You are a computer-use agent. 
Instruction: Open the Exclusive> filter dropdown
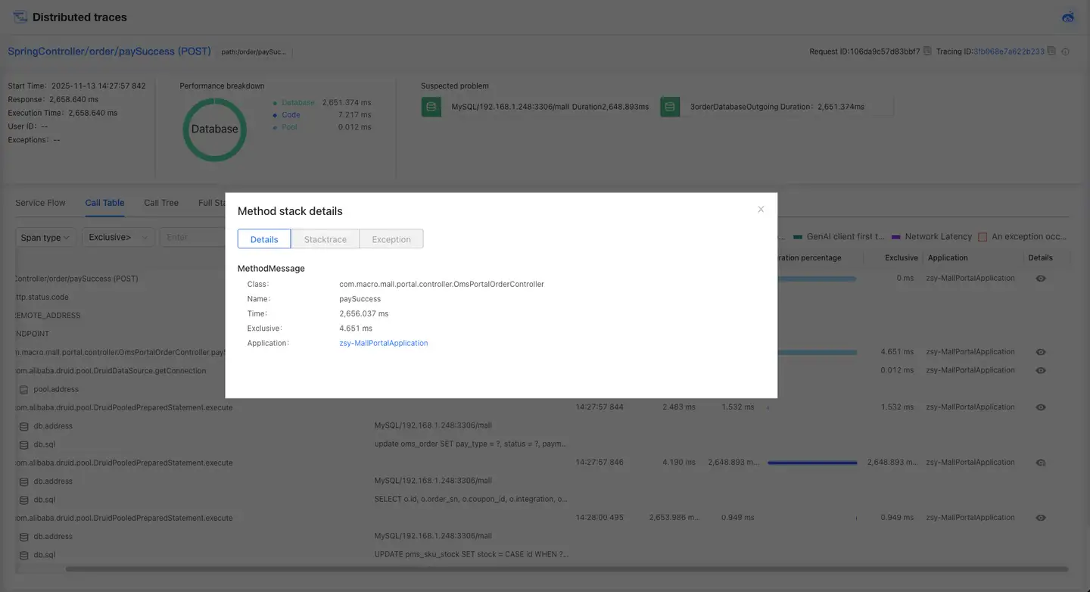117,238
